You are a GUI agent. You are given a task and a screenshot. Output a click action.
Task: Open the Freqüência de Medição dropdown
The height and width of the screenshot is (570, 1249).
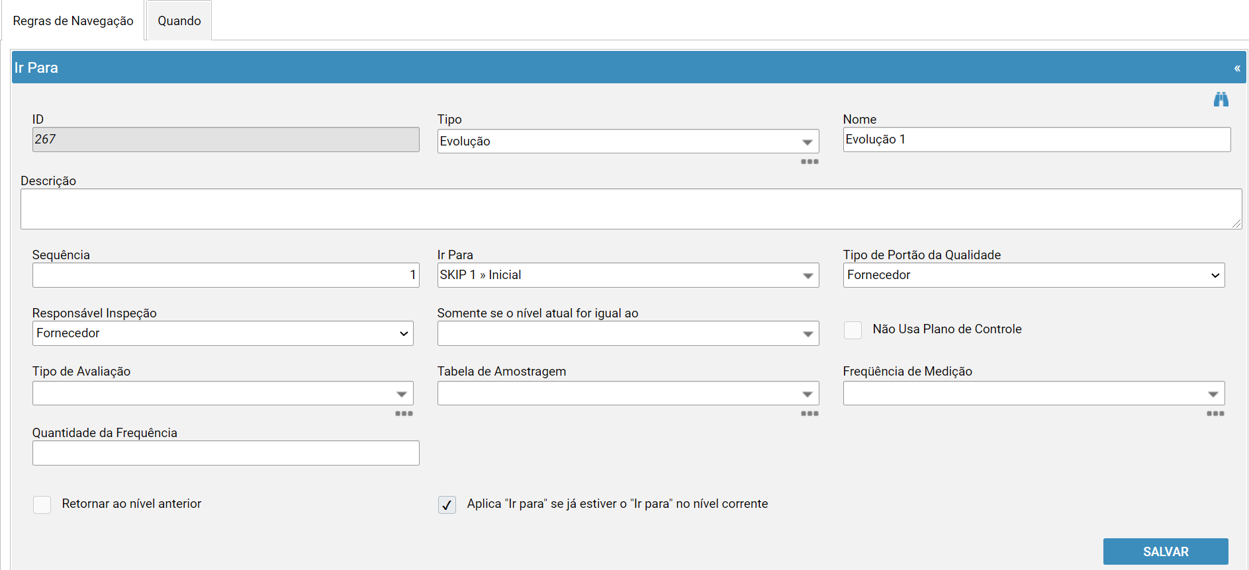(1033, 393)
